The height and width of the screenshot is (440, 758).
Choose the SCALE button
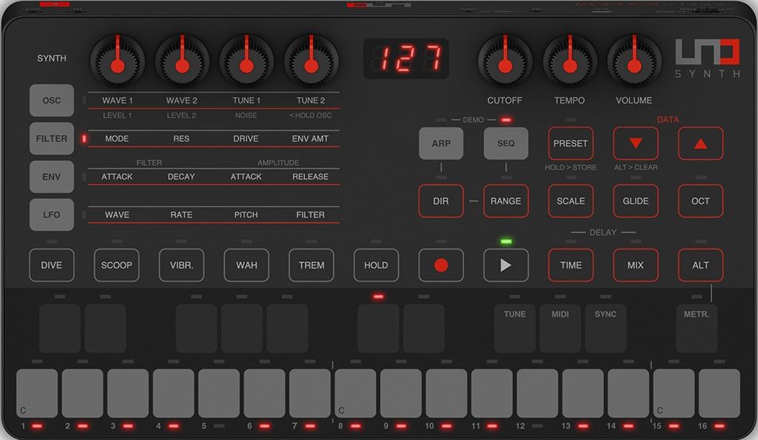pos(570,201)
